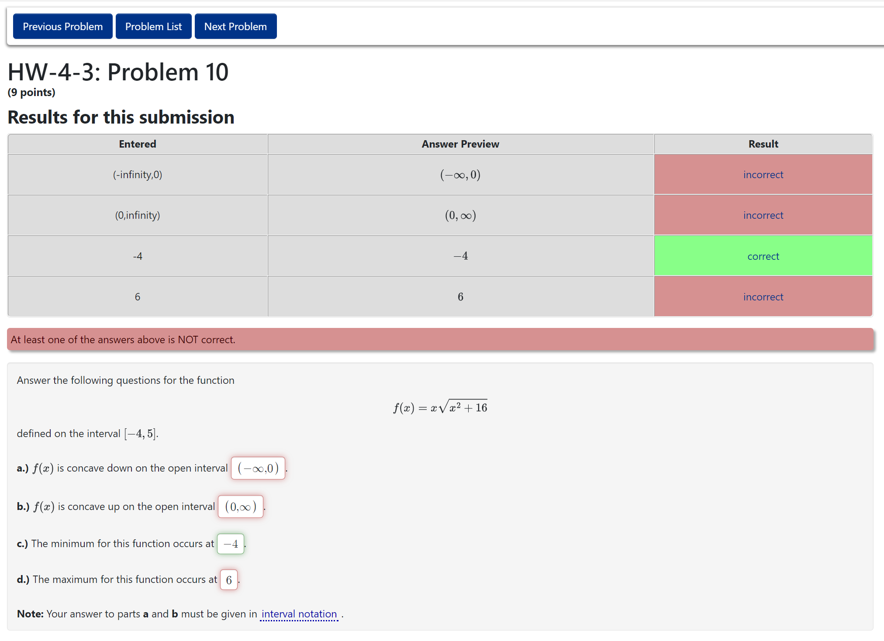884x641 pixels.
Task: Click the HW-4-3: Problem 10 heading
Action: (118, 72)
